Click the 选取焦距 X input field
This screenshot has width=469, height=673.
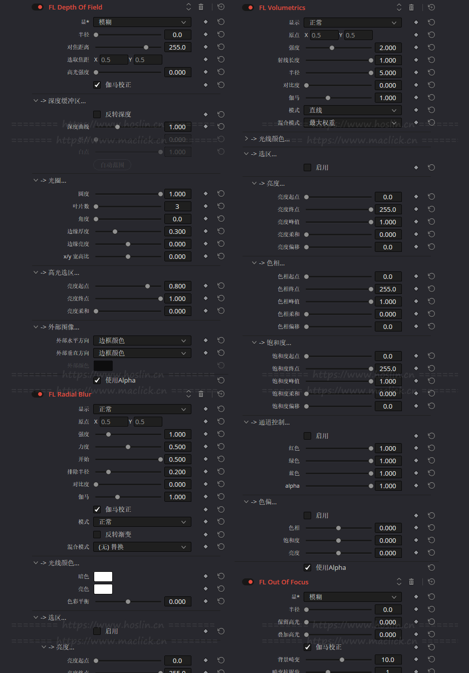click(114, 60)
